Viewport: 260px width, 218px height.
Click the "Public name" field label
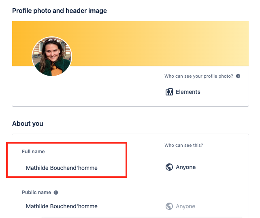tap(36, 193)
